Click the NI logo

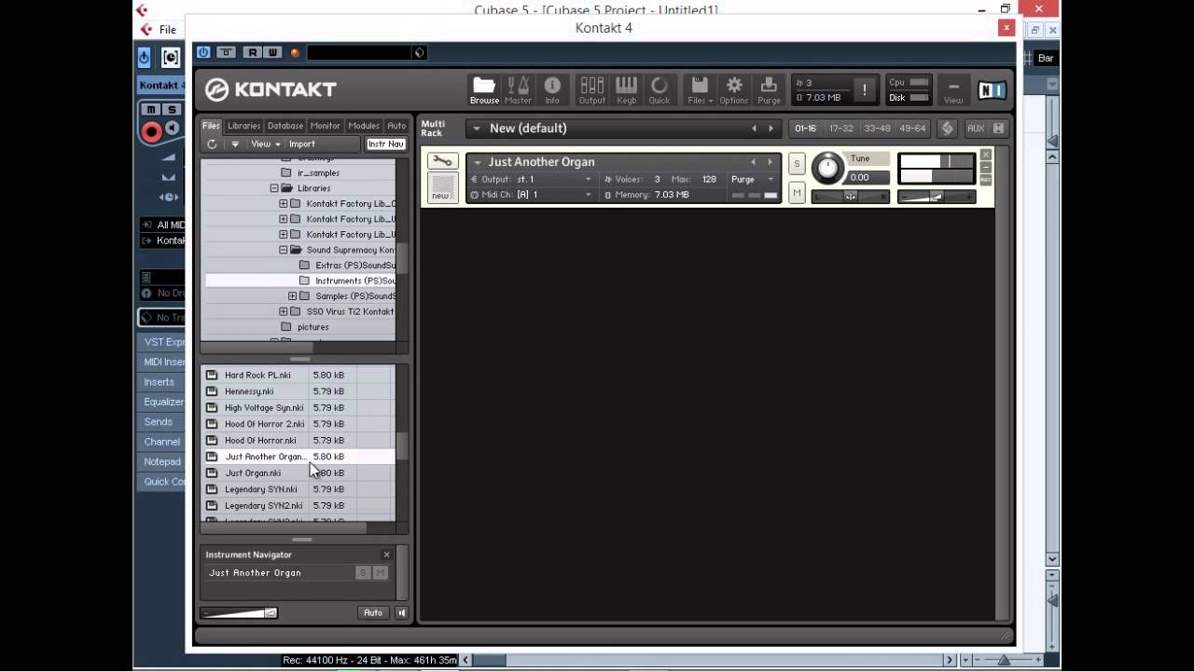click(x=992, y=90)
